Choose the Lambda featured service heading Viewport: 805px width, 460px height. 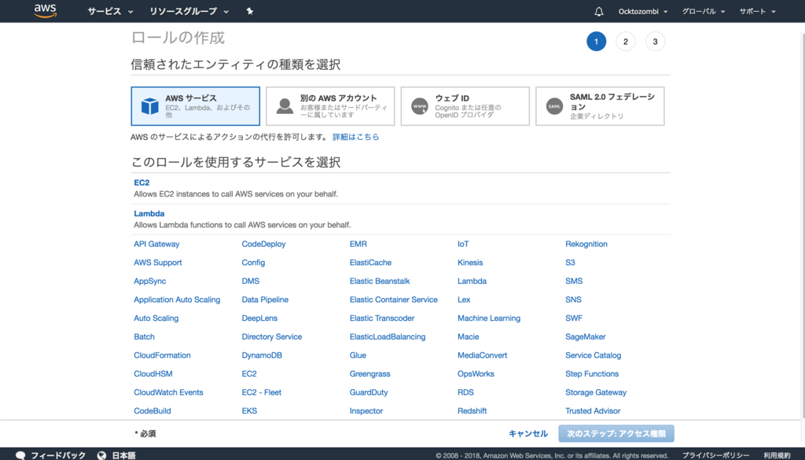pyautogui.click(x=149, y=214)
